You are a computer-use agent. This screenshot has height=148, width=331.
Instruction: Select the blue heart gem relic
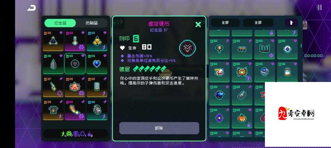tap(97, 64)
